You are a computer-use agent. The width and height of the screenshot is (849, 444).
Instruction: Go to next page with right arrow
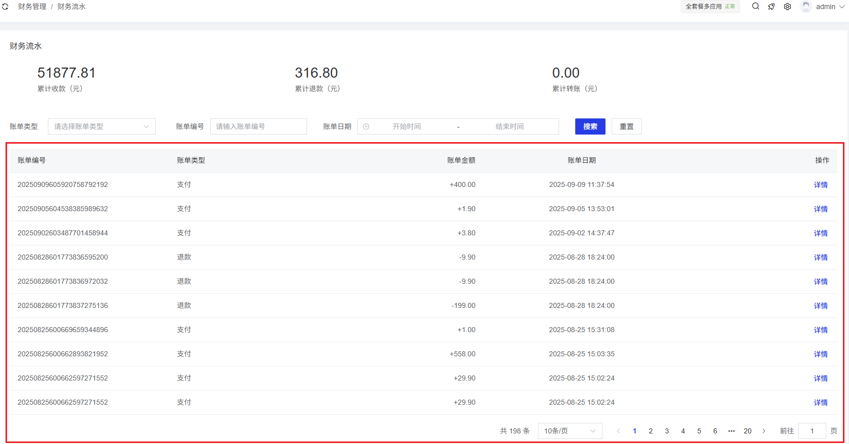(764, 431)
